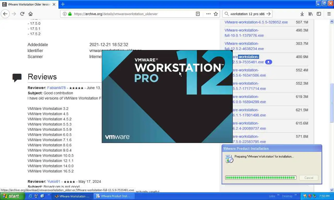
Task: Bookmark this page with the star icon
Action: coord(216,14)
